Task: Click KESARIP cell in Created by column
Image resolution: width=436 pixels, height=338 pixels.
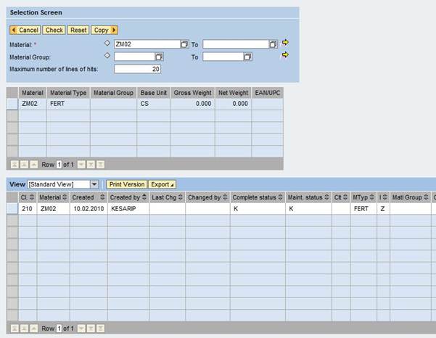Action: 128,209
